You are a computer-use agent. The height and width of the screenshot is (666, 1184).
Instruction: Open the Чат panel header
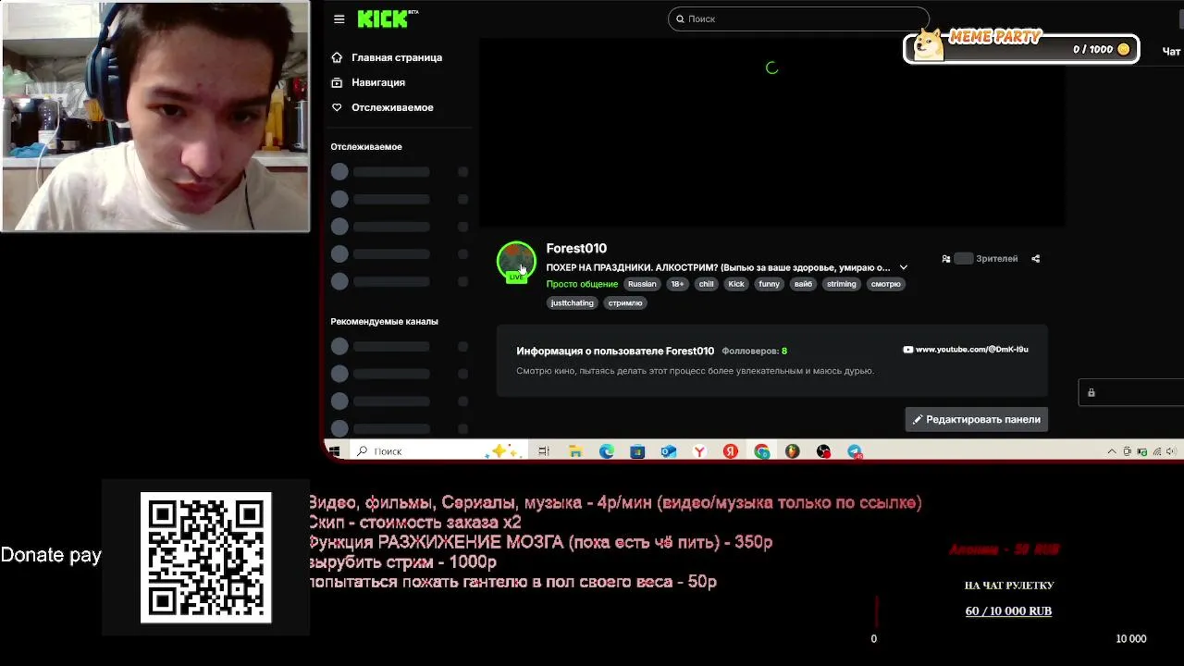coord(1171,52)
